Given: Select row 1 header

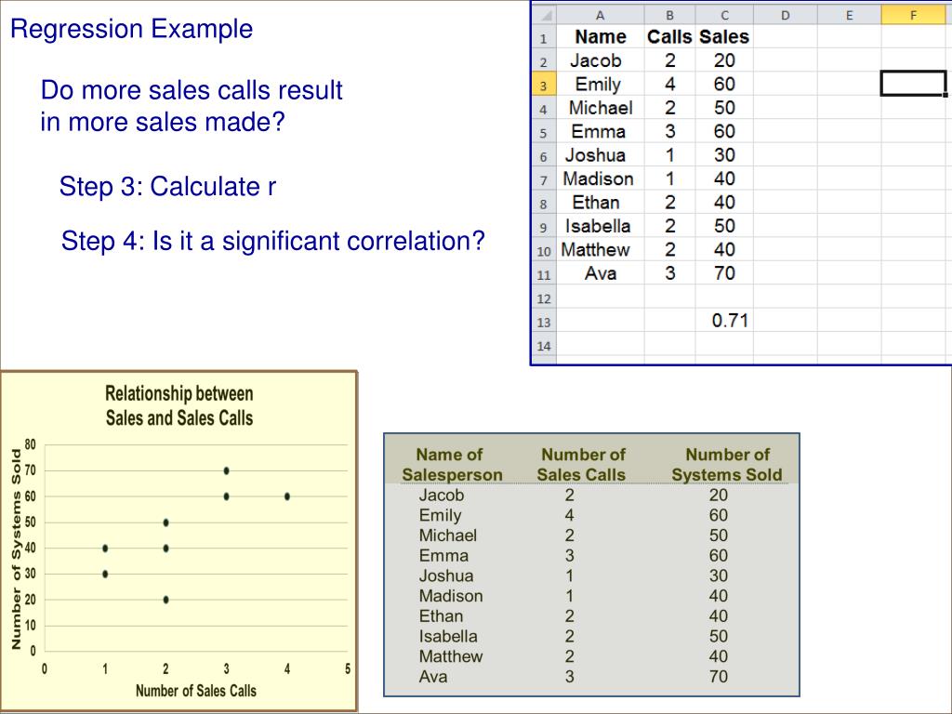Looking at the screenshot, I should (x=544, y=38).
